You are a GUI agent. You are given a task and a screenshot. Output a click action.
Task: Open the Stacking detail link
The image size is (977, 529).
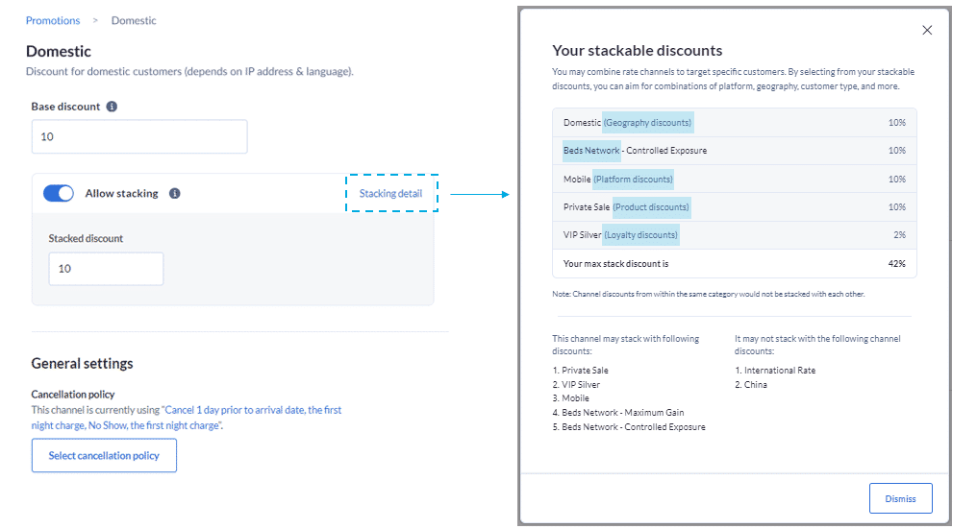(x=390, y=193)
